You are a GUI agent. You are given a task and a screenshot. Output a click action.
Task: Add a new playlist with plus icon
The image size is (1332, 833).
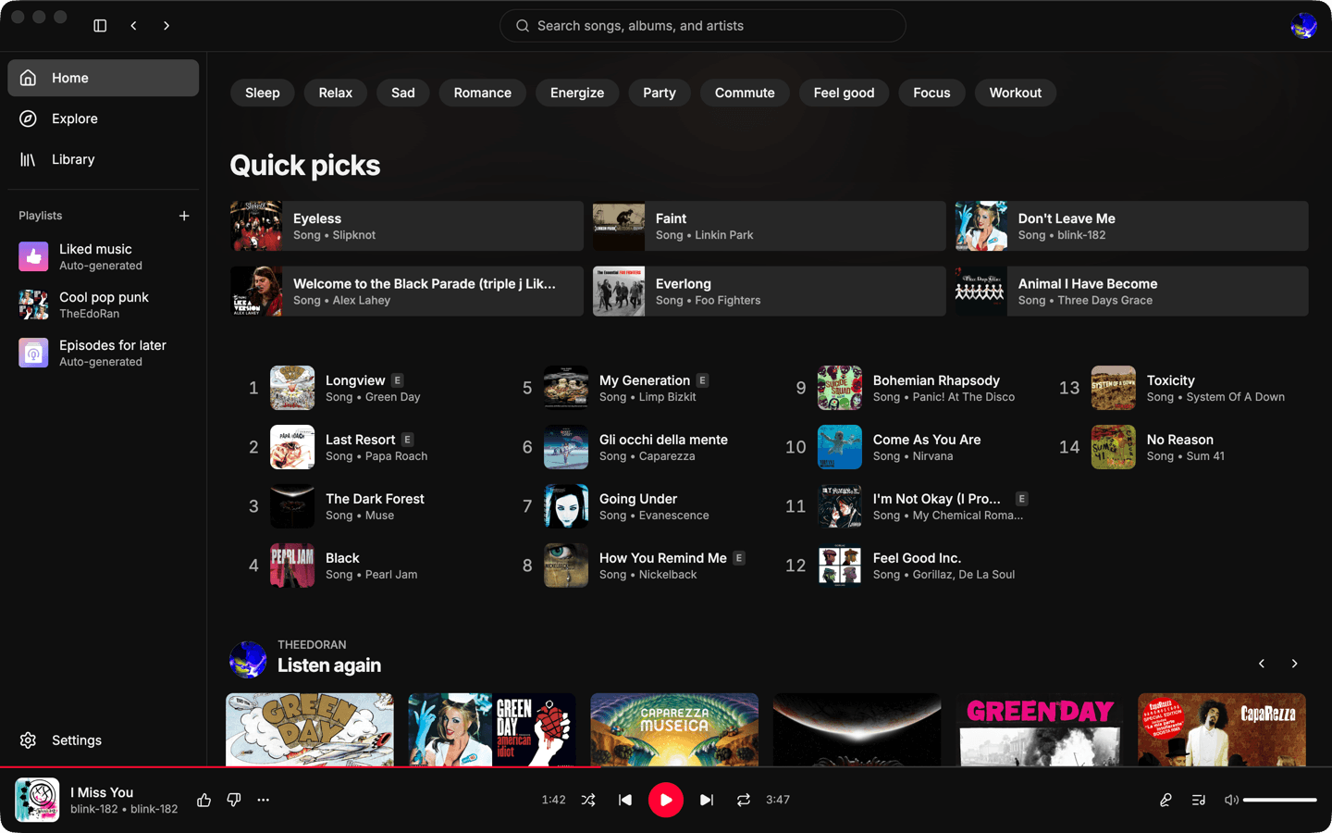pyautogui.click(x=184, y=216)
